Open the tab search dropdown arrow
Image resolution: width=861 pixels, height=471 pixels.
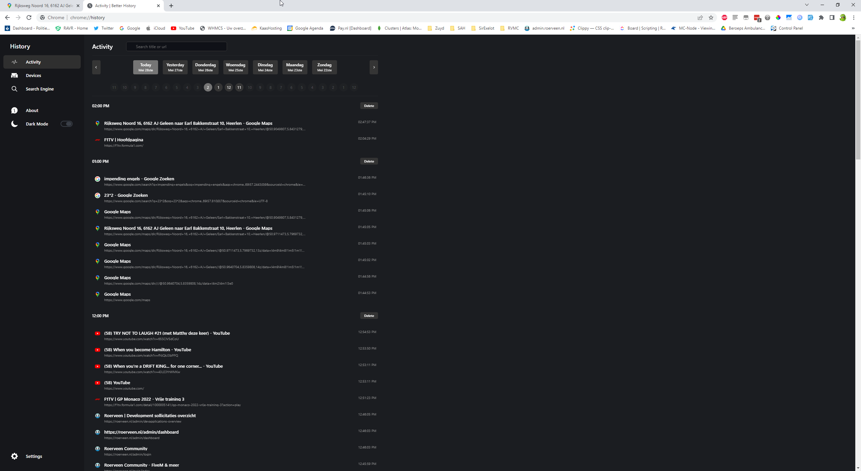[807, 5]
